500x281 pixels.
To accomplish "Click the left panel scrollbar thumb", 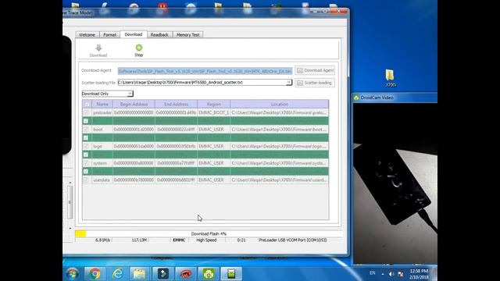I will tap(70, 202).
